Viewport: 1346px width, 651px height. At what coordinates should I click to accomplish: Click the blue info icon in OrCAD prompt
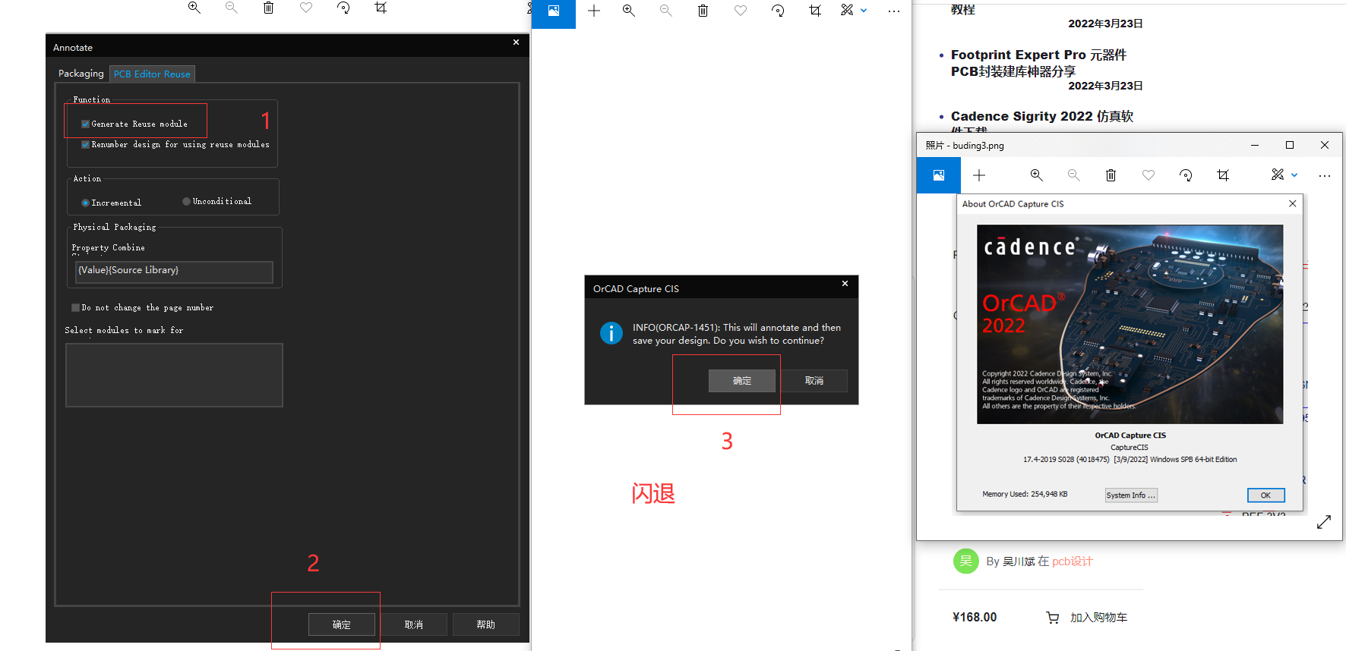[x=611, y=333]
